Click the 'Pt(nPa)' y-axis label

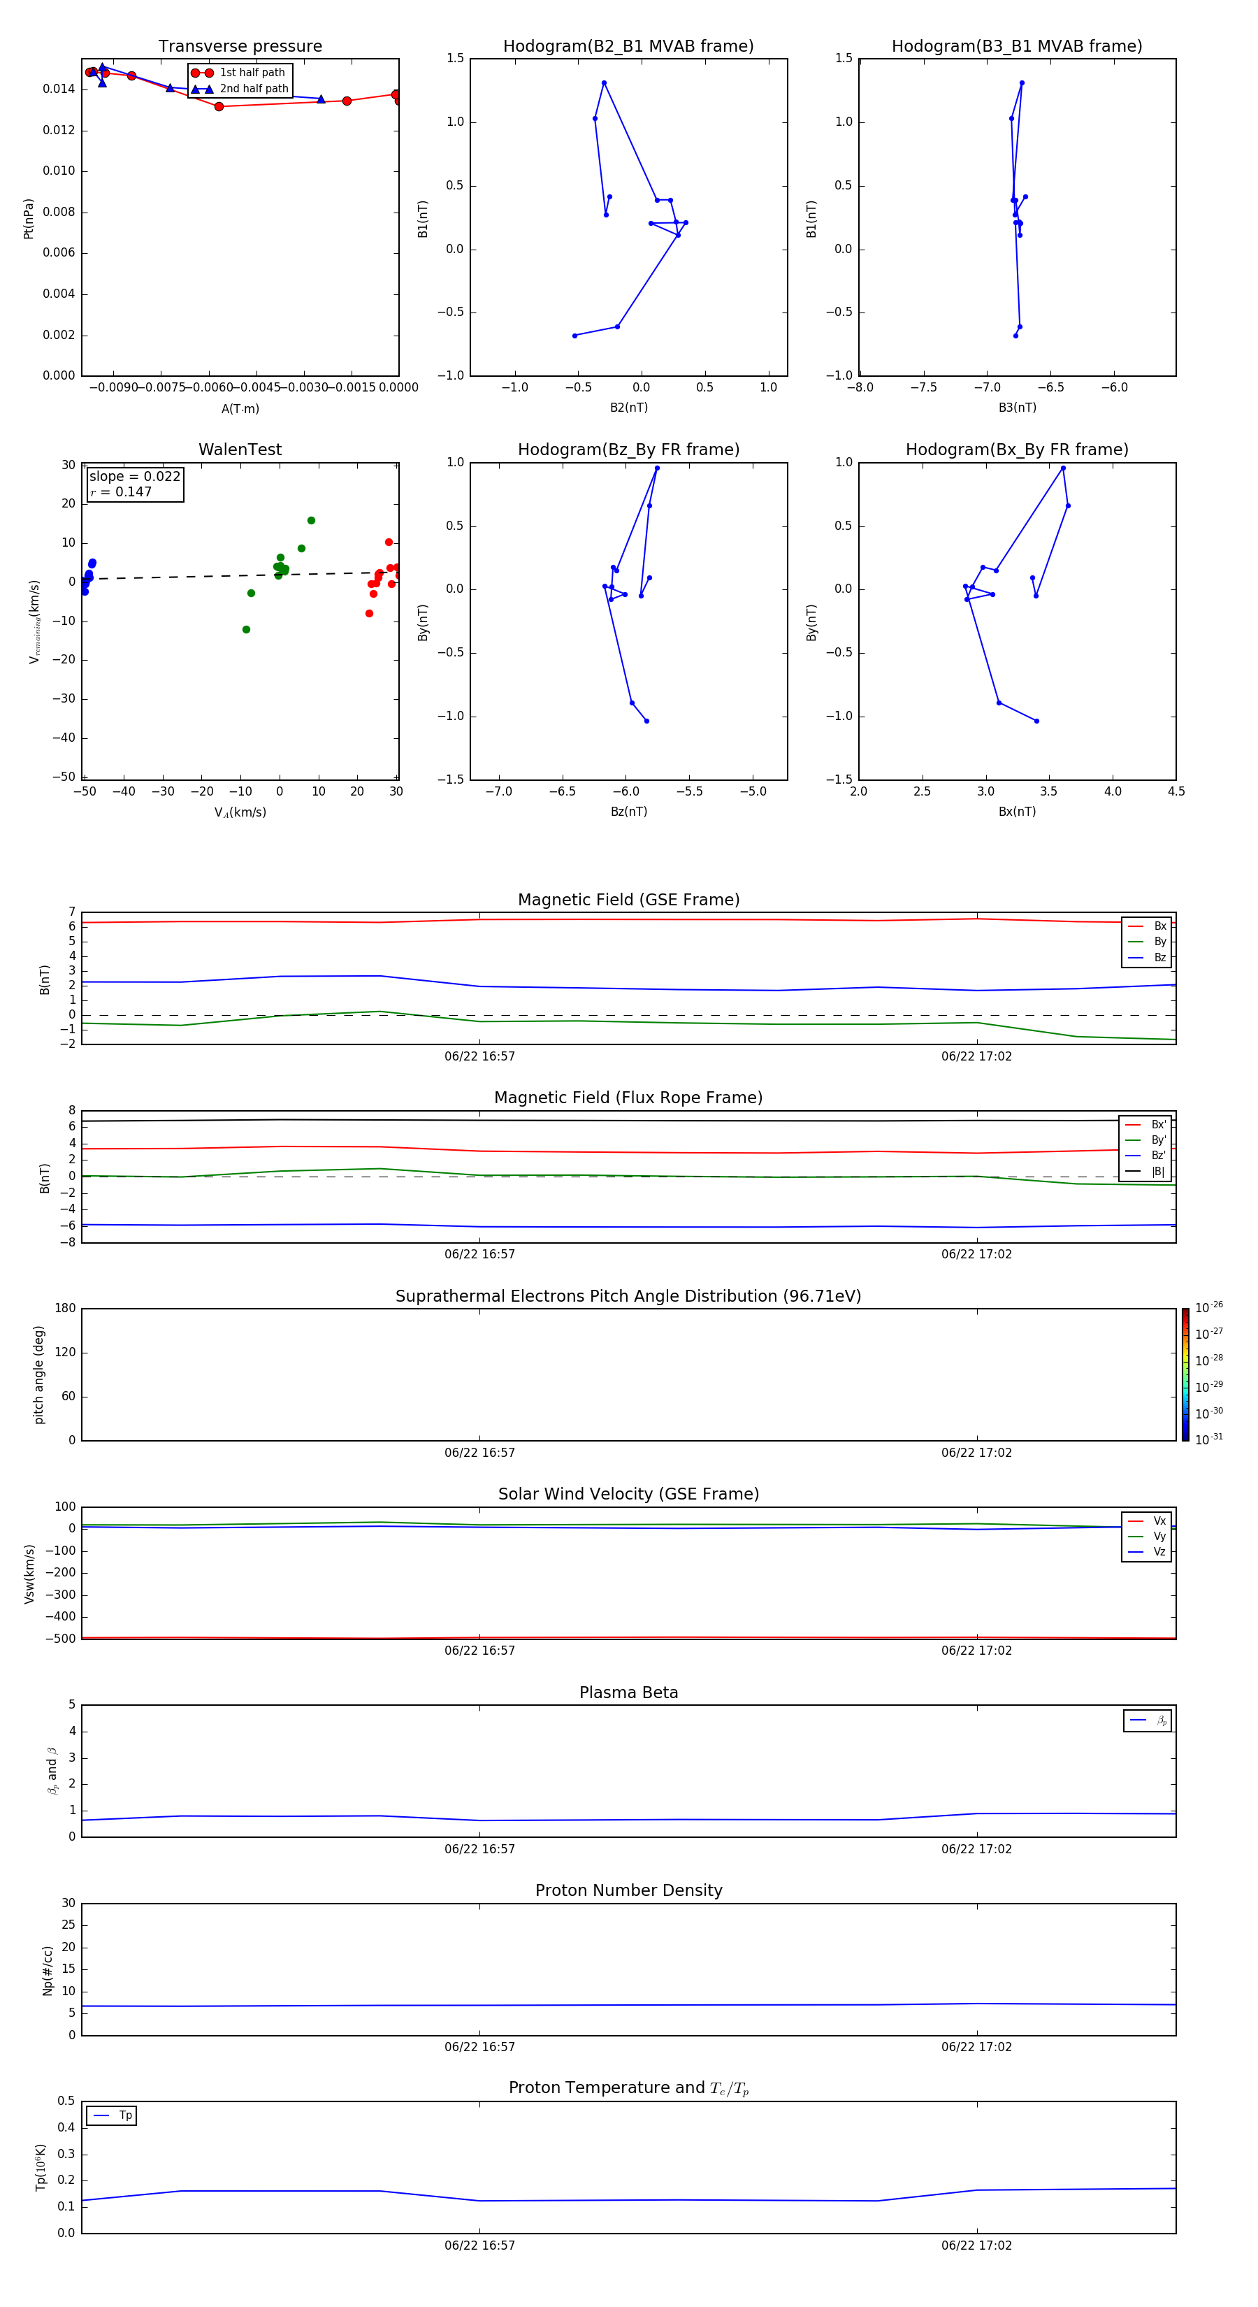(x=29, y=219)
